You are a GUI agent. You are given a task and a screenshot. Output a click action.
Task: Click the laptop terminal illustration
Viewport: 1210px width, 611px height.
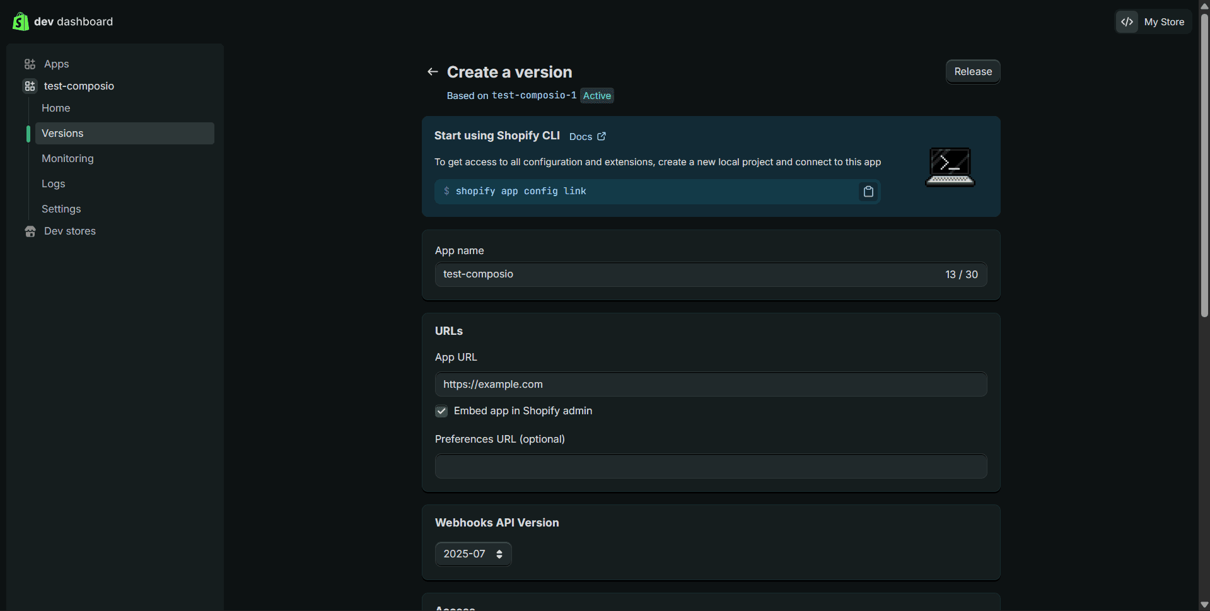click(950, 167)
